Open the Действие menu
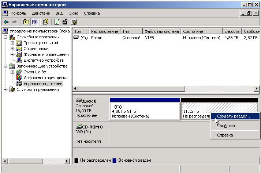Viewport: 261px width, 173px height. [x=41, y=13]
